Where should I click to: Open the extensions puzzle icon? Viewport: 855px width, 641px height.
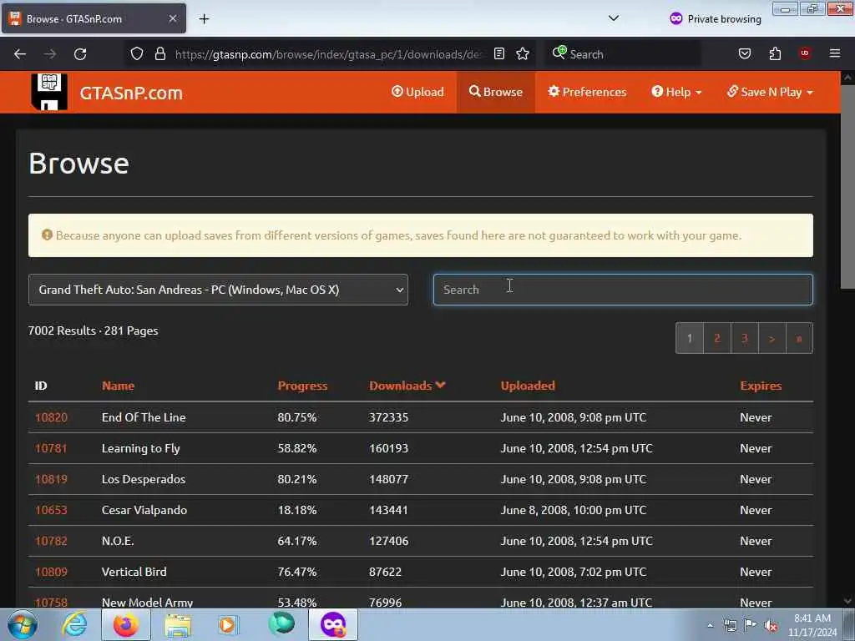[775, 53]
